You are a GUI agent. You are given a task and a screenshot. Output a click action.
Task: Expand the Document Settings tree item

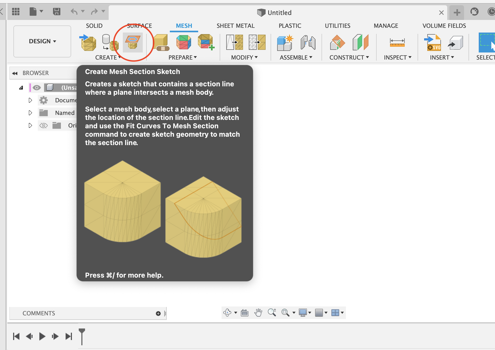(x=30, y=100)
